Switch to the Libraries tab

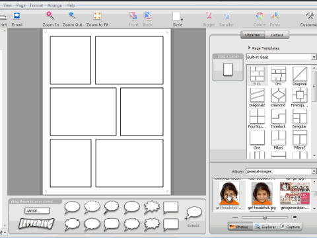(x=252, y=35)
